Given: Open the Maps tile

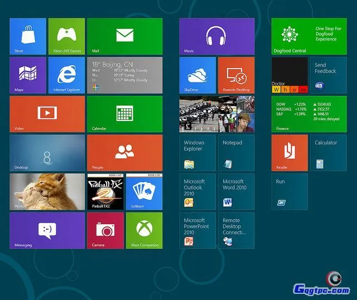Looking at the screenshot, I should 28,75.
